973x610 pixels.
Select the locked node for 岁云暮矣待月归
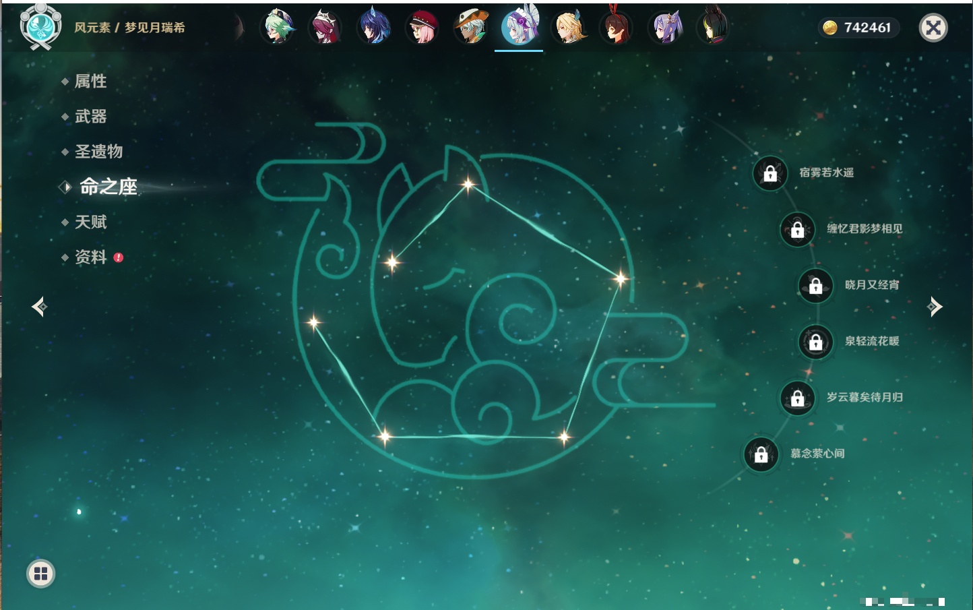click(x=797, y=398)
